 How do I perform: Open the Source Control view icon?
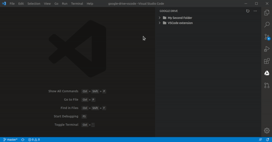pyautogui.click(x=267, y=37)
